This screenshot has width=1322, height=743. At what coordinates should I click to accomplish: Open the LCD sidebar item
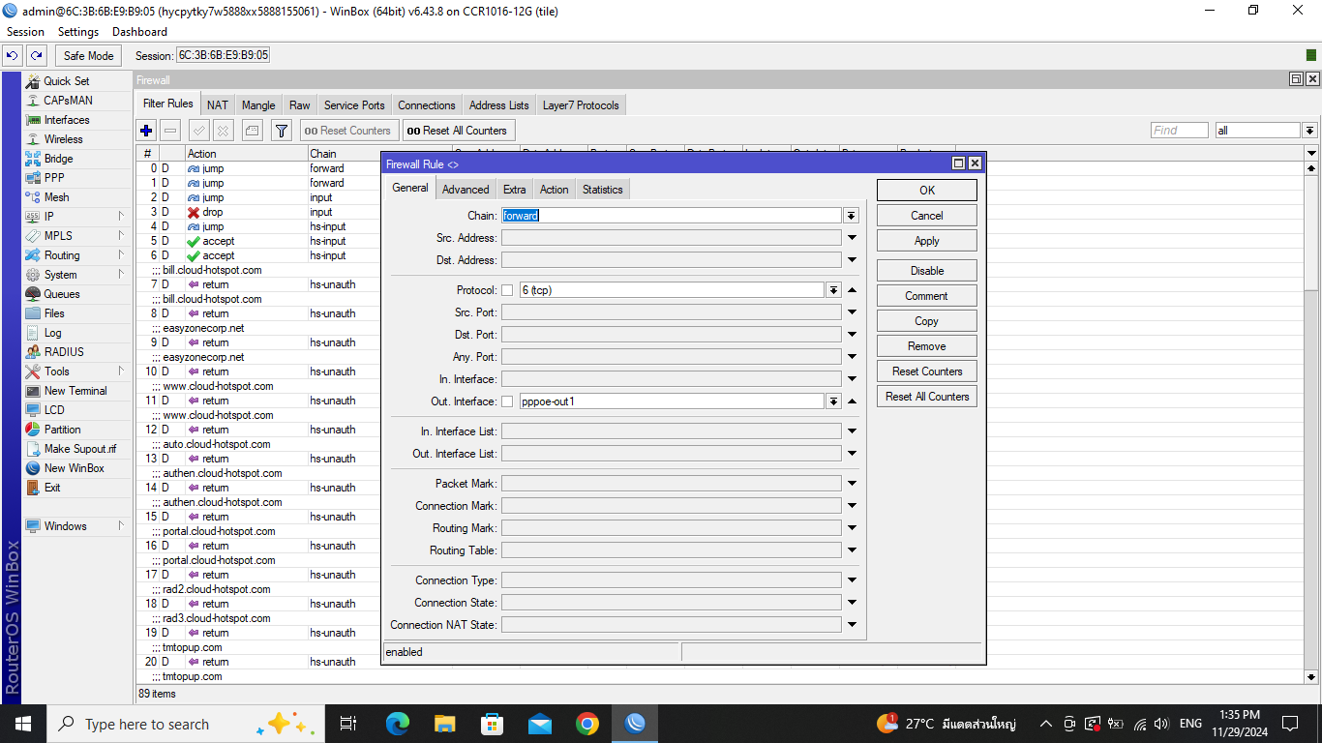click(x=54, y=410)
